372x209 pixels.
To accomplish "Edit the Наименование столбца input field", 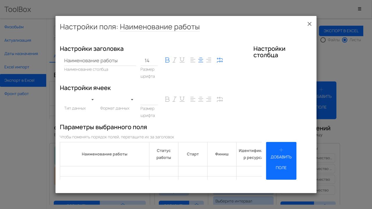I will tap(100, 61).
